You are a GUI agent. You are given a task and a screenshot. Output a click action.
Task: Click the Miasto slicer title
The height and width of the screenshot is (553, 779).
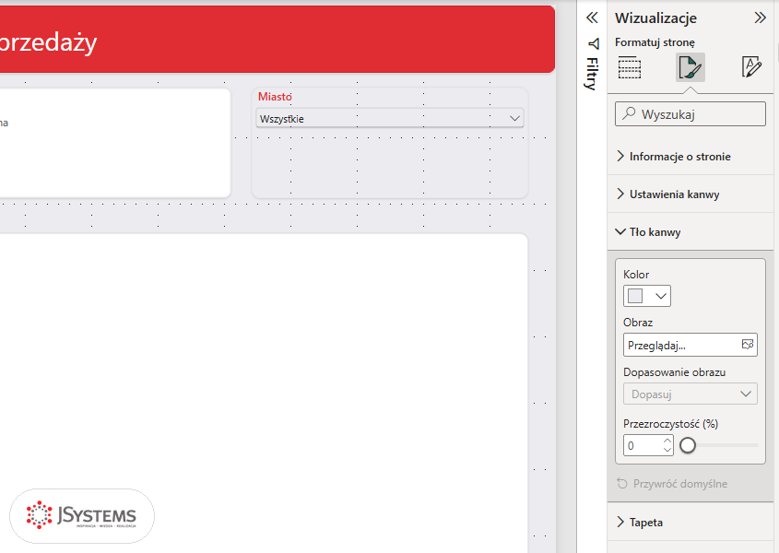click(275, 97)
